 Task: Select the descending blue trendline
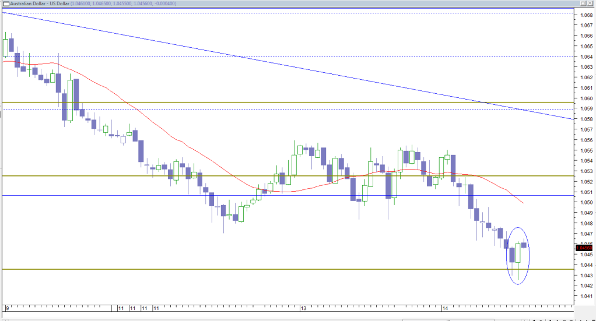click(288, 66)
